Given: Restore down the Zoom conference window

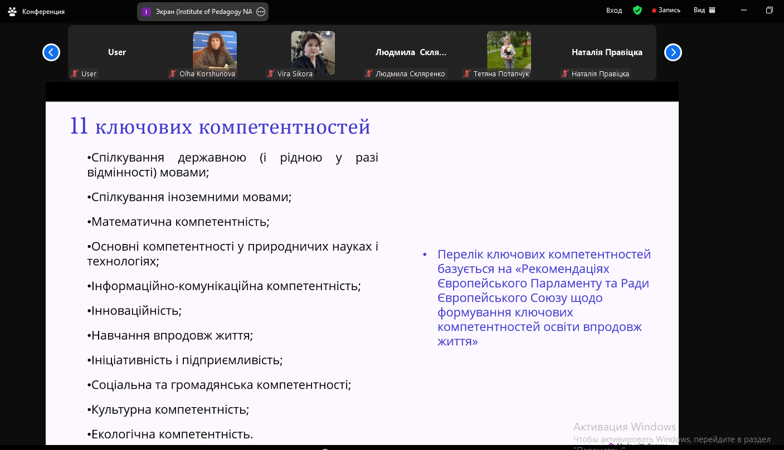Looking at the screenshot, I should coord(770,10).
